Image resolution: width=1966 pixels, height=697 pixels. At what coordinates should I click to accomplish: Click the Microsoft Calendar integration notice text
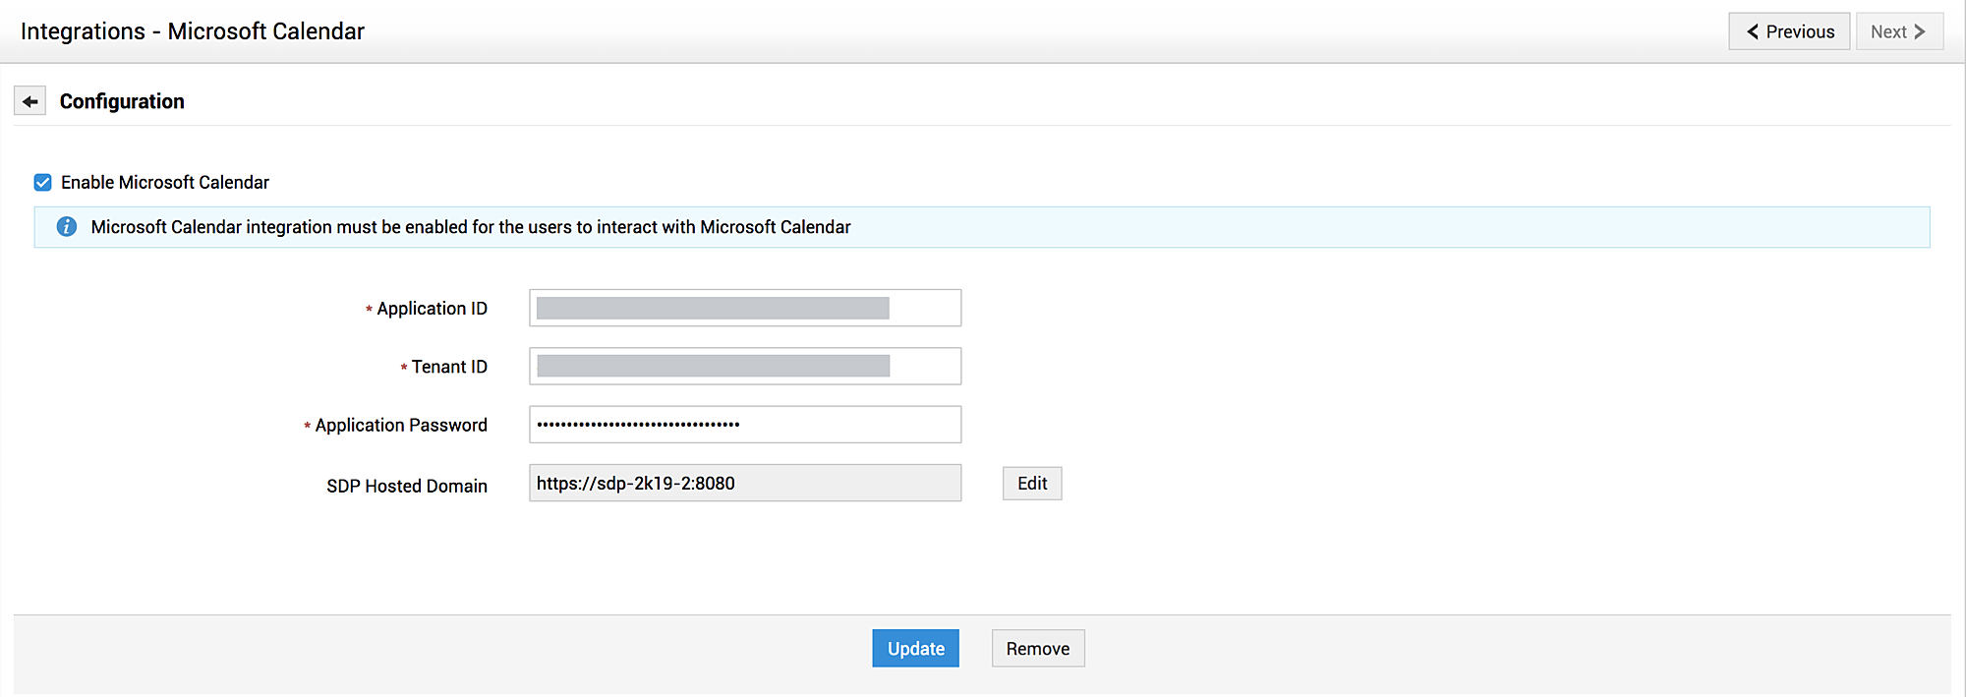471,227
